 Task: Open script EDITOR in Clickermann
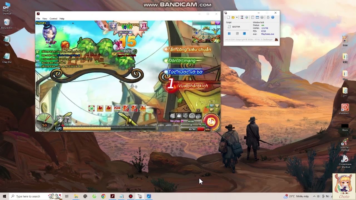point(234,27)
